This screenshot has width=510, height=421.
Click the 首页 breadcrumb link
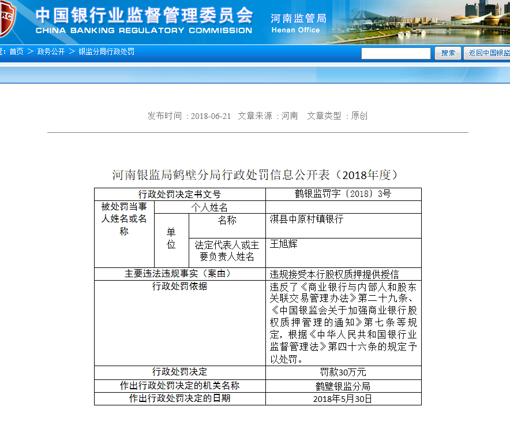pos(16,52)
